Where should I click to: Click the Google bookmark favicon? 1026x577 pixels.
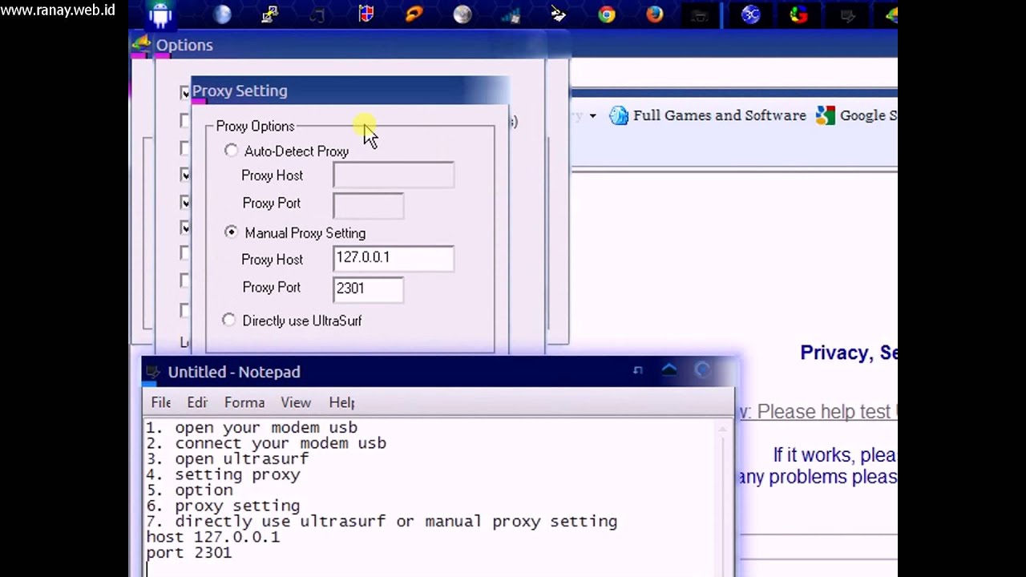(826, 115)
